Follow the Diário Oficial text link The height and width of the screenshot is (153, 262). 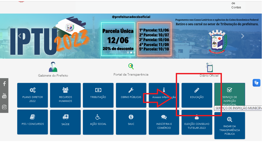coord(209,76)
